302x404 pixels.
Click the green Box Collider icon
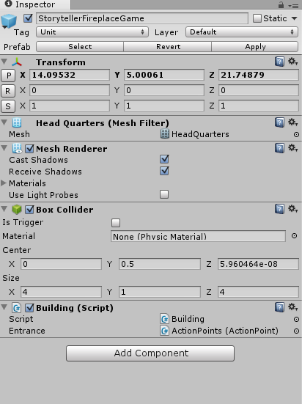(x=17, y=210)
